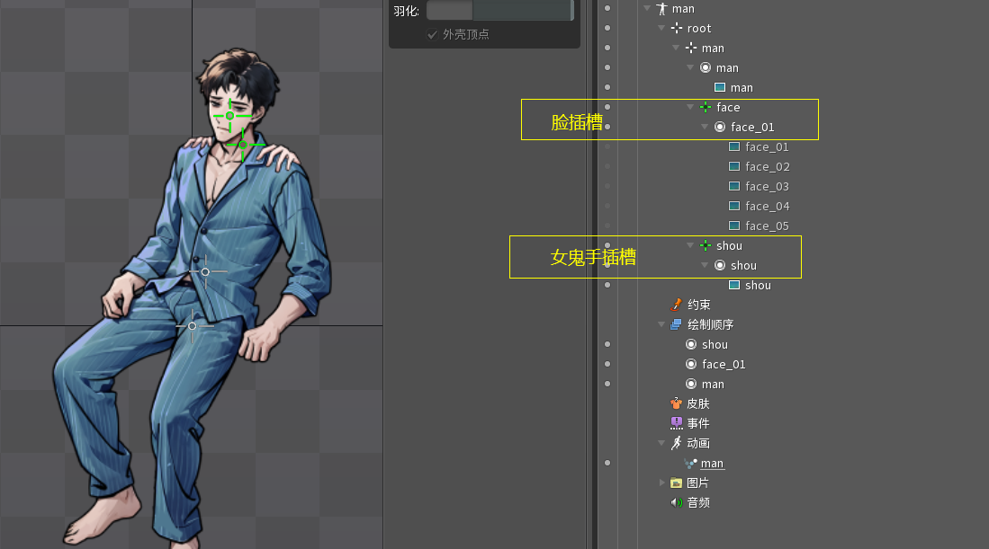Select the green shou bone icon

tap(706, 246)
